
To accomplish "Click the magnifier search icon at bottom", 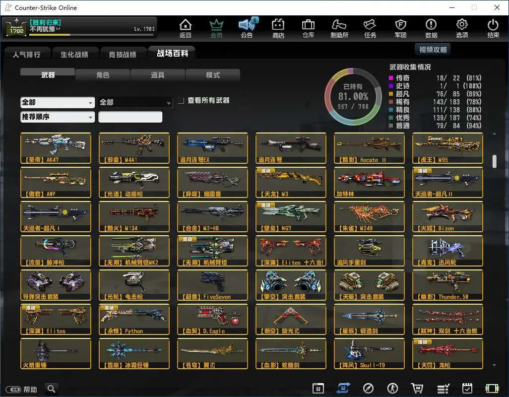I will (51, 389).
